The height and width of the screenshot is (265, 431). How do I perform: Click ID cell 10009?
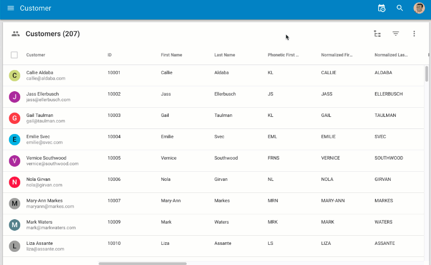point(114,222)
